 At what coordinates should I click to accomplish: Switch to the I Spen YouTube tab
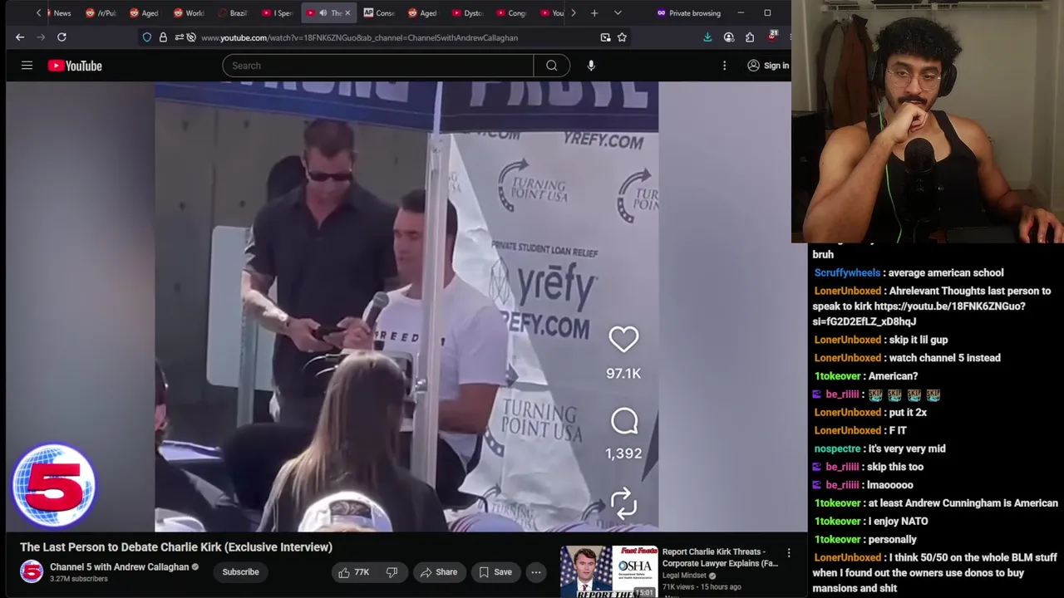[277, 13]
